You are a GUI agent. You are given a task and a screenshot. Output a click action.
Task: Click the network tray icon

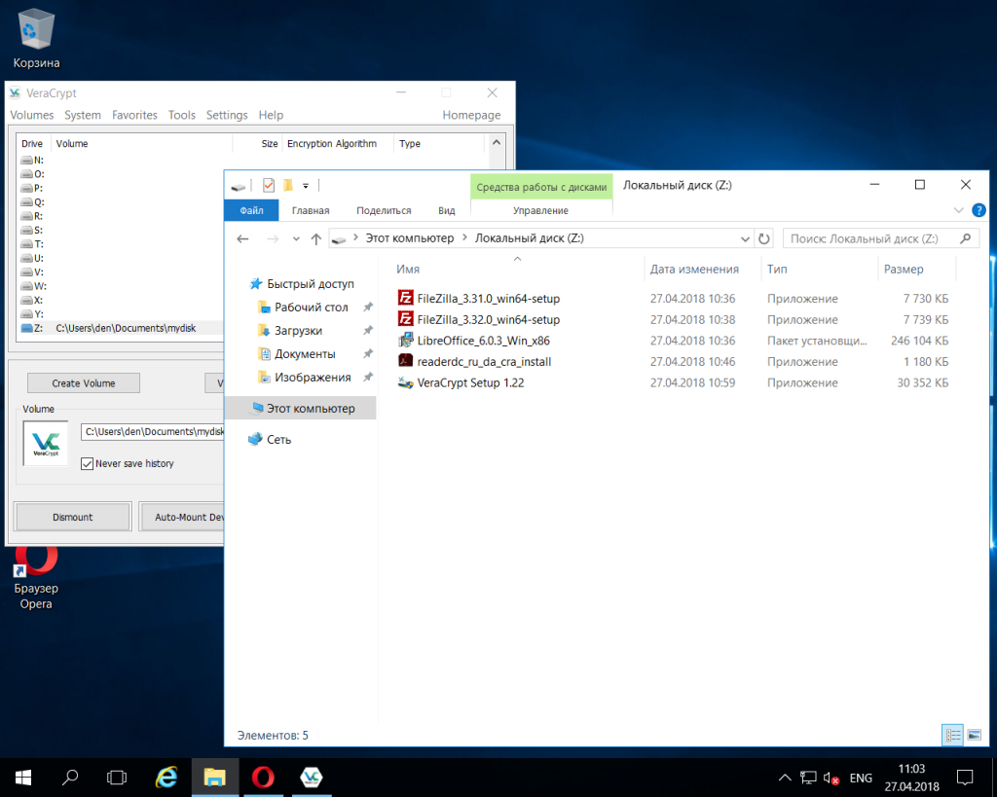tap(808, 778)
